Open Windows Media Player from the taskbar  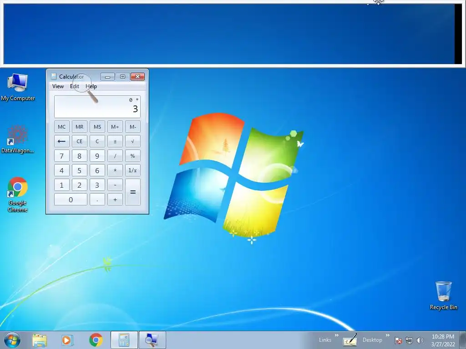point(67,340)
